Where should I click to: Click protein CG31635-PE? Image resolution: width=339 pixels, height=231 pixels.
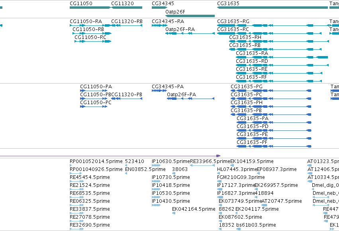[252, 135]
